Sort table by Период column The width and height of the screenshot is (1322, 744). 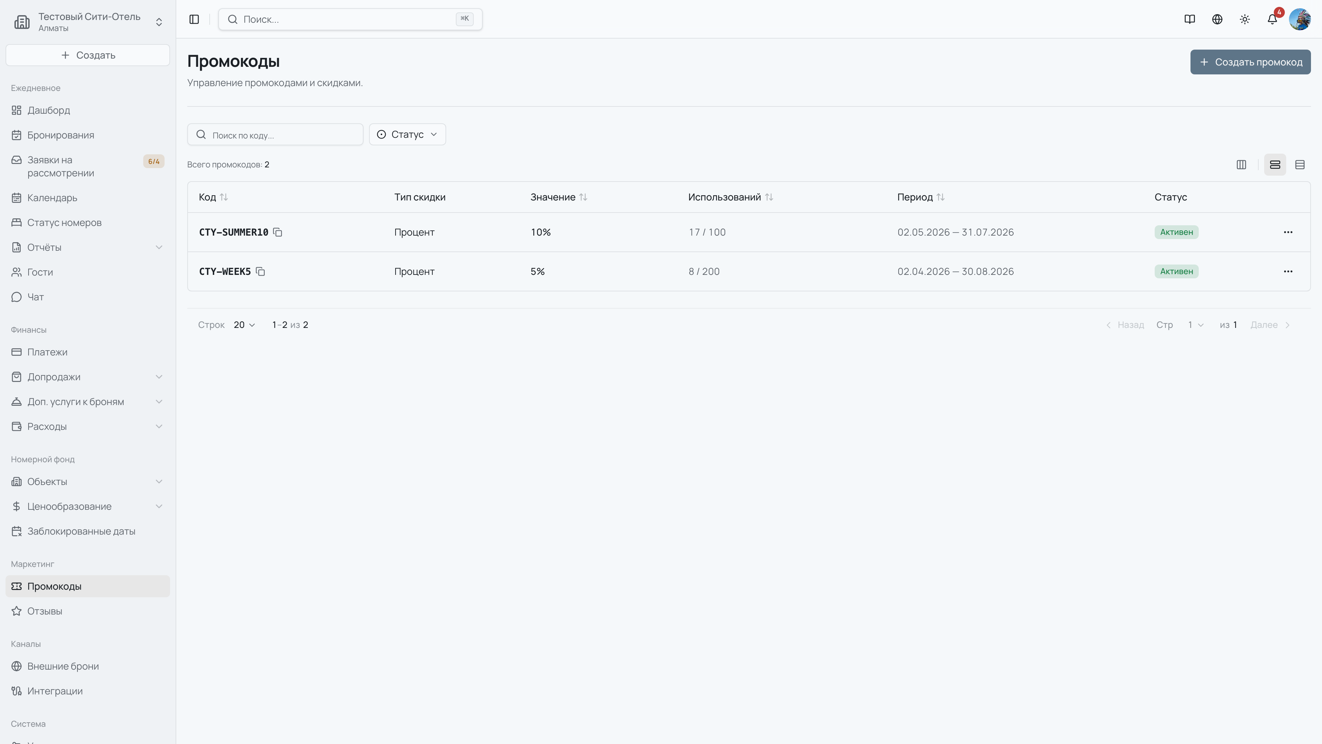[921, 197]
